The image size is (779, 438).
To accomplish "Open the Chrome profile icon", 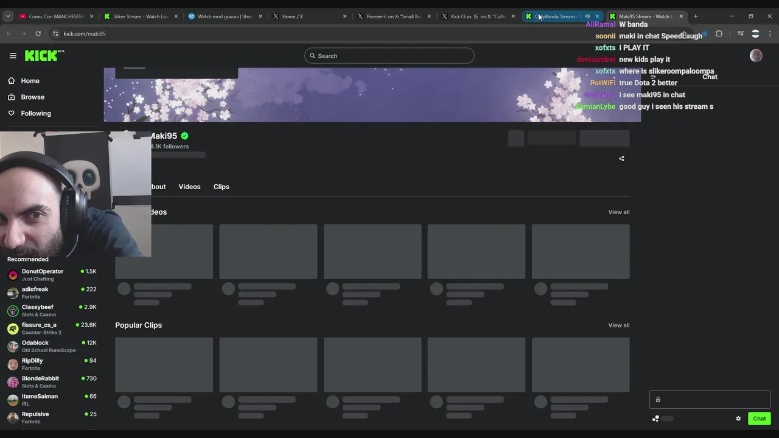I will [755, 33].
